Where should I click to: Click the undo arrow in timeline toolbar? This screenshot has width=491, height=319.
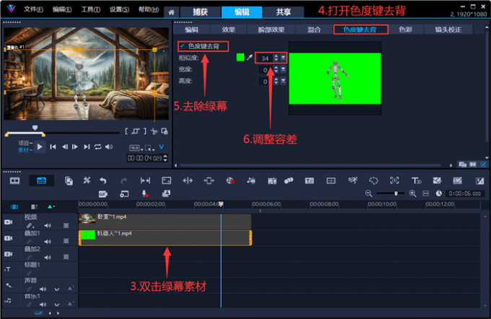103,180
